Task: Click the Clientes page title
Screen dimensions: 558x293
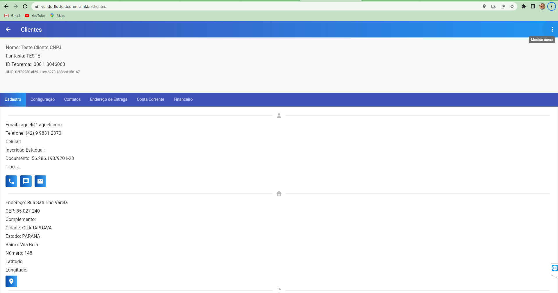Action: tap(31, 30)
